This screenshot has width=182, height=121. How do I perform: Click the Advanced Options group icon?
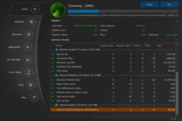(x=57, y=75)
